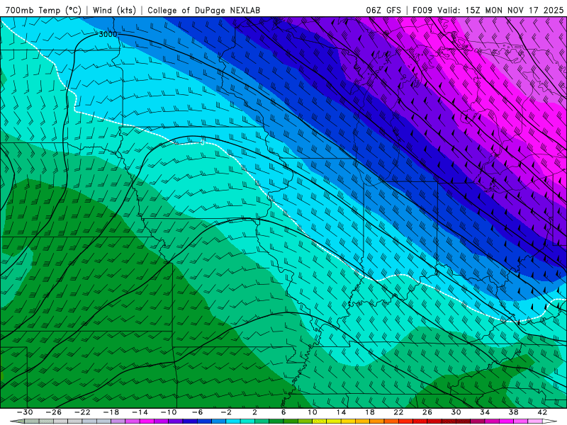
Task: Click the '2' color scale label
Action: point(254,412)
